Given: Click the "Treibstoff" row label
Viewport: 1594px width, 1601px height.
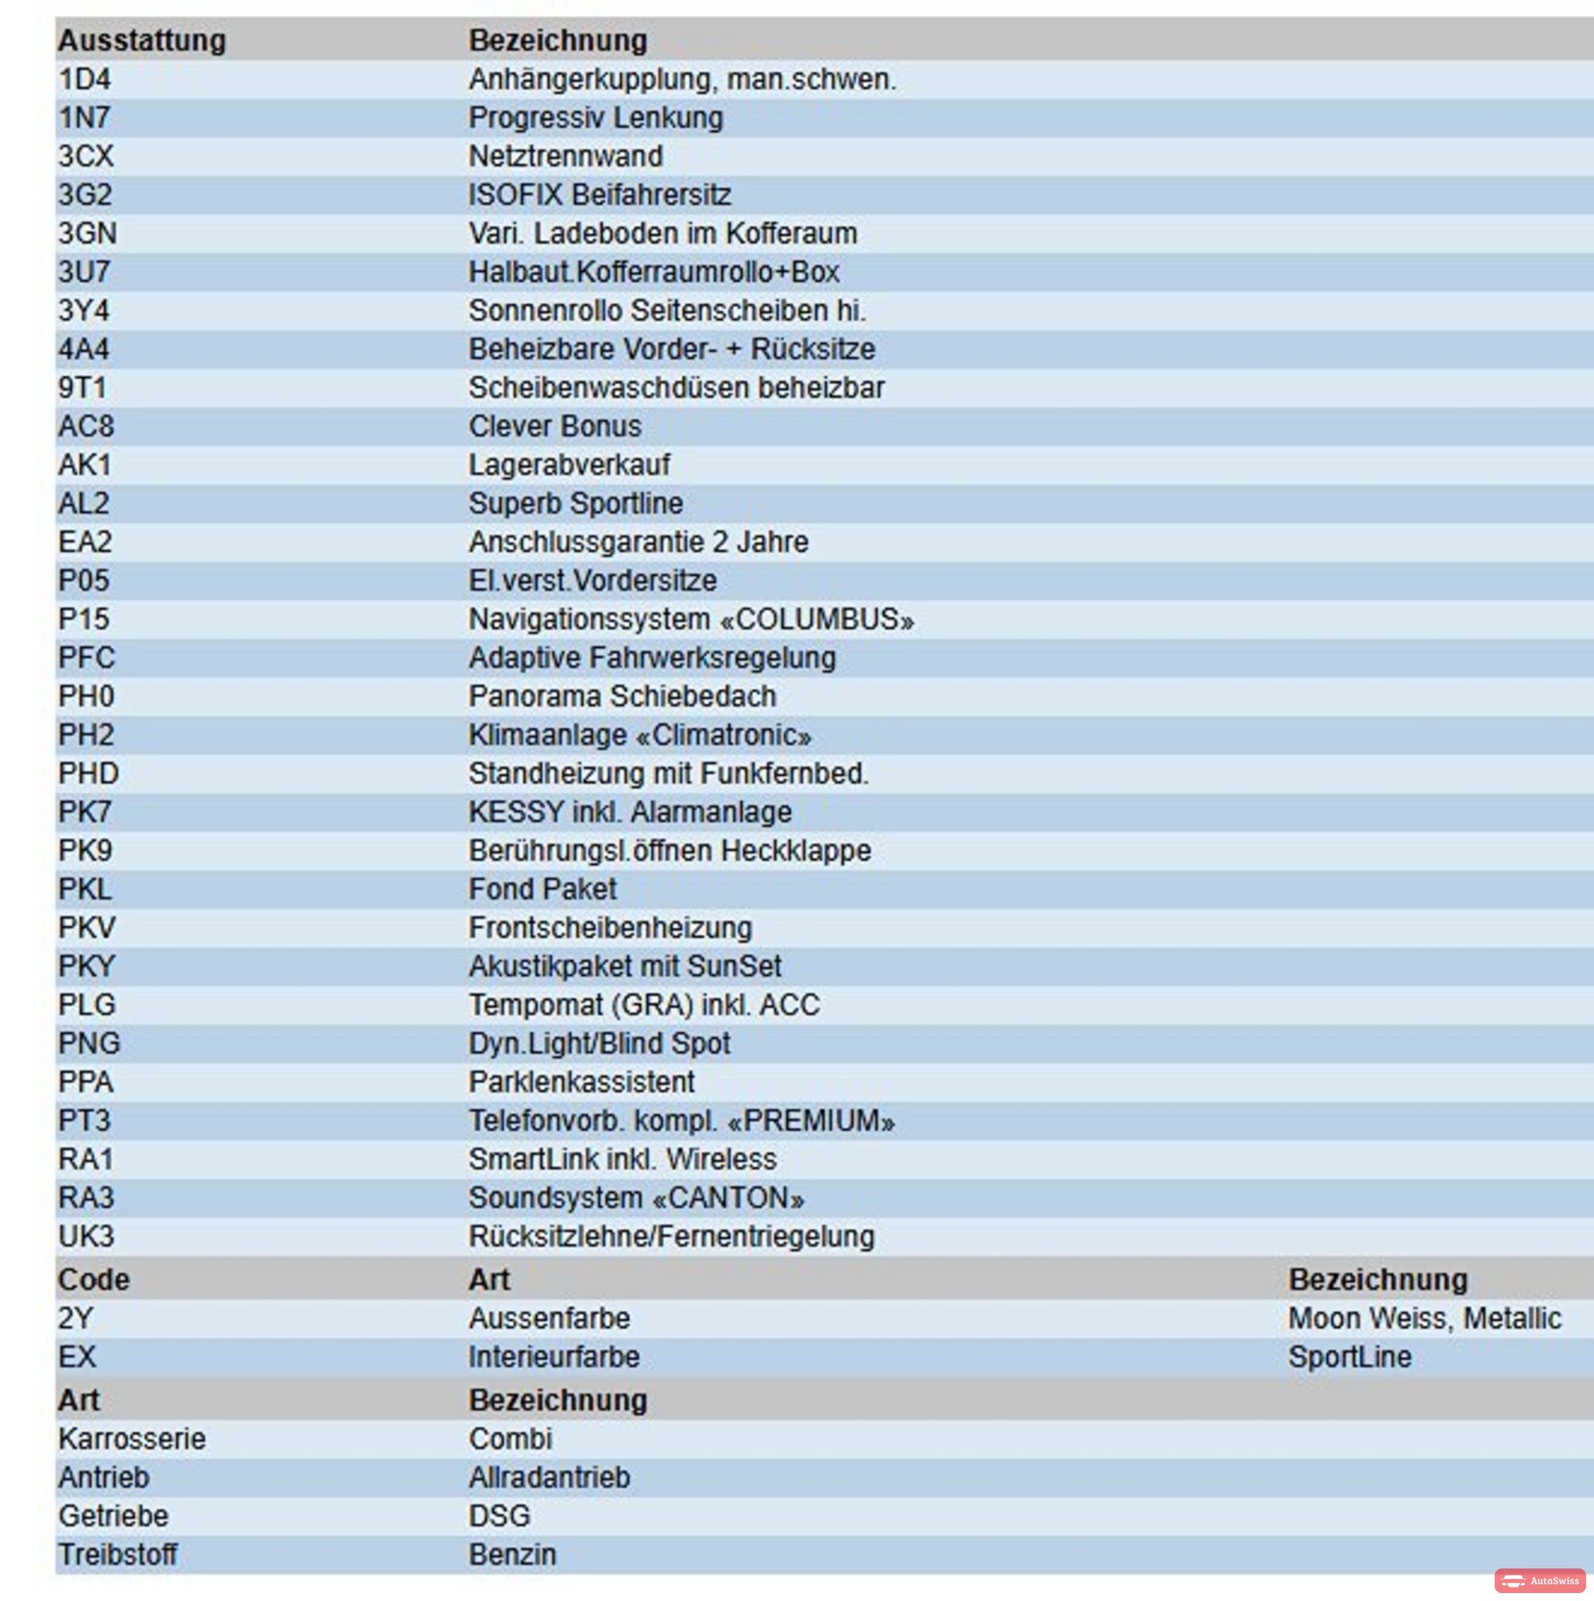Looking at the screenshot, I should click(118, 1554).
